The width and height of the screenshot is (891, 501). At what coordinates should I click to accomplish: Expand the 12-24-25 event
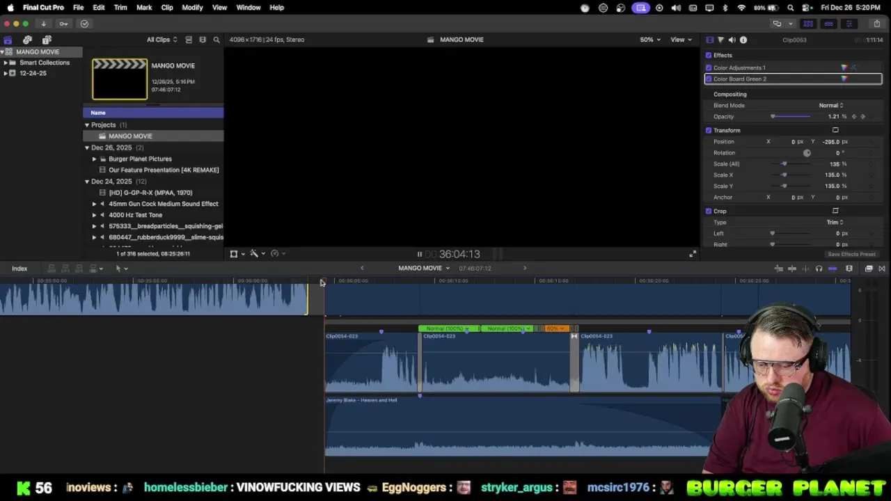[x=6, y=73]
